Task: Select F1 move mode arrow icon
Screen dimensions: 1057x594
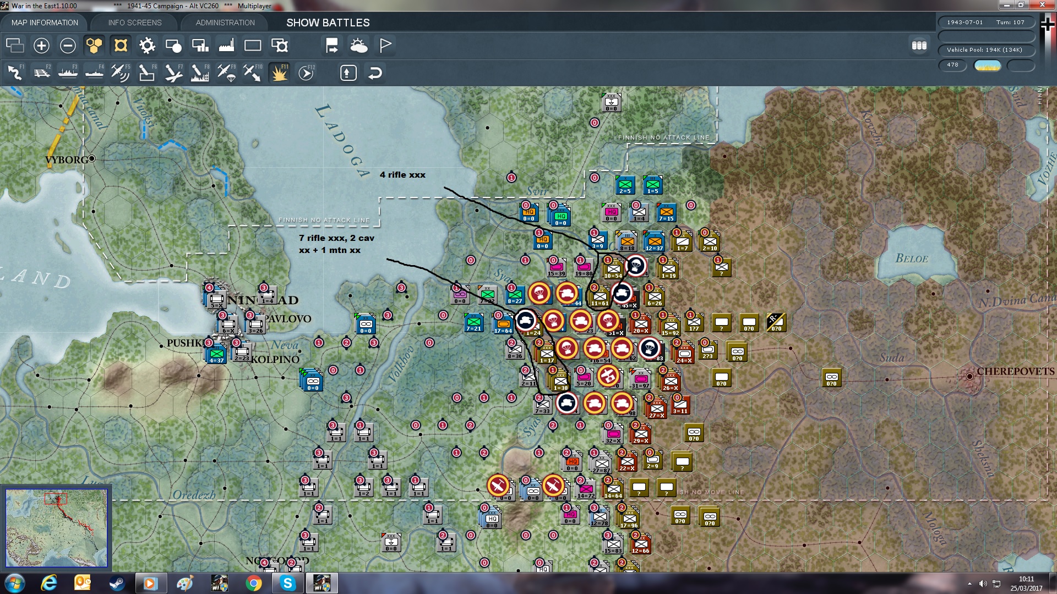Action: pos(15,73)
